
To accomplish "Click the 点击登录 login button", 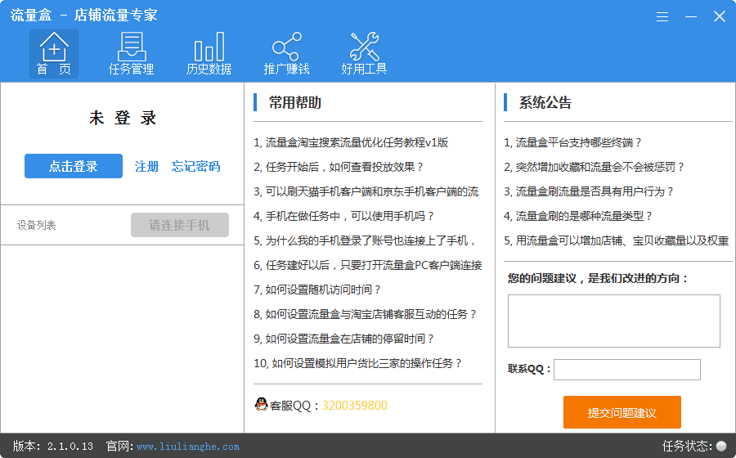I will coord(74,166).
